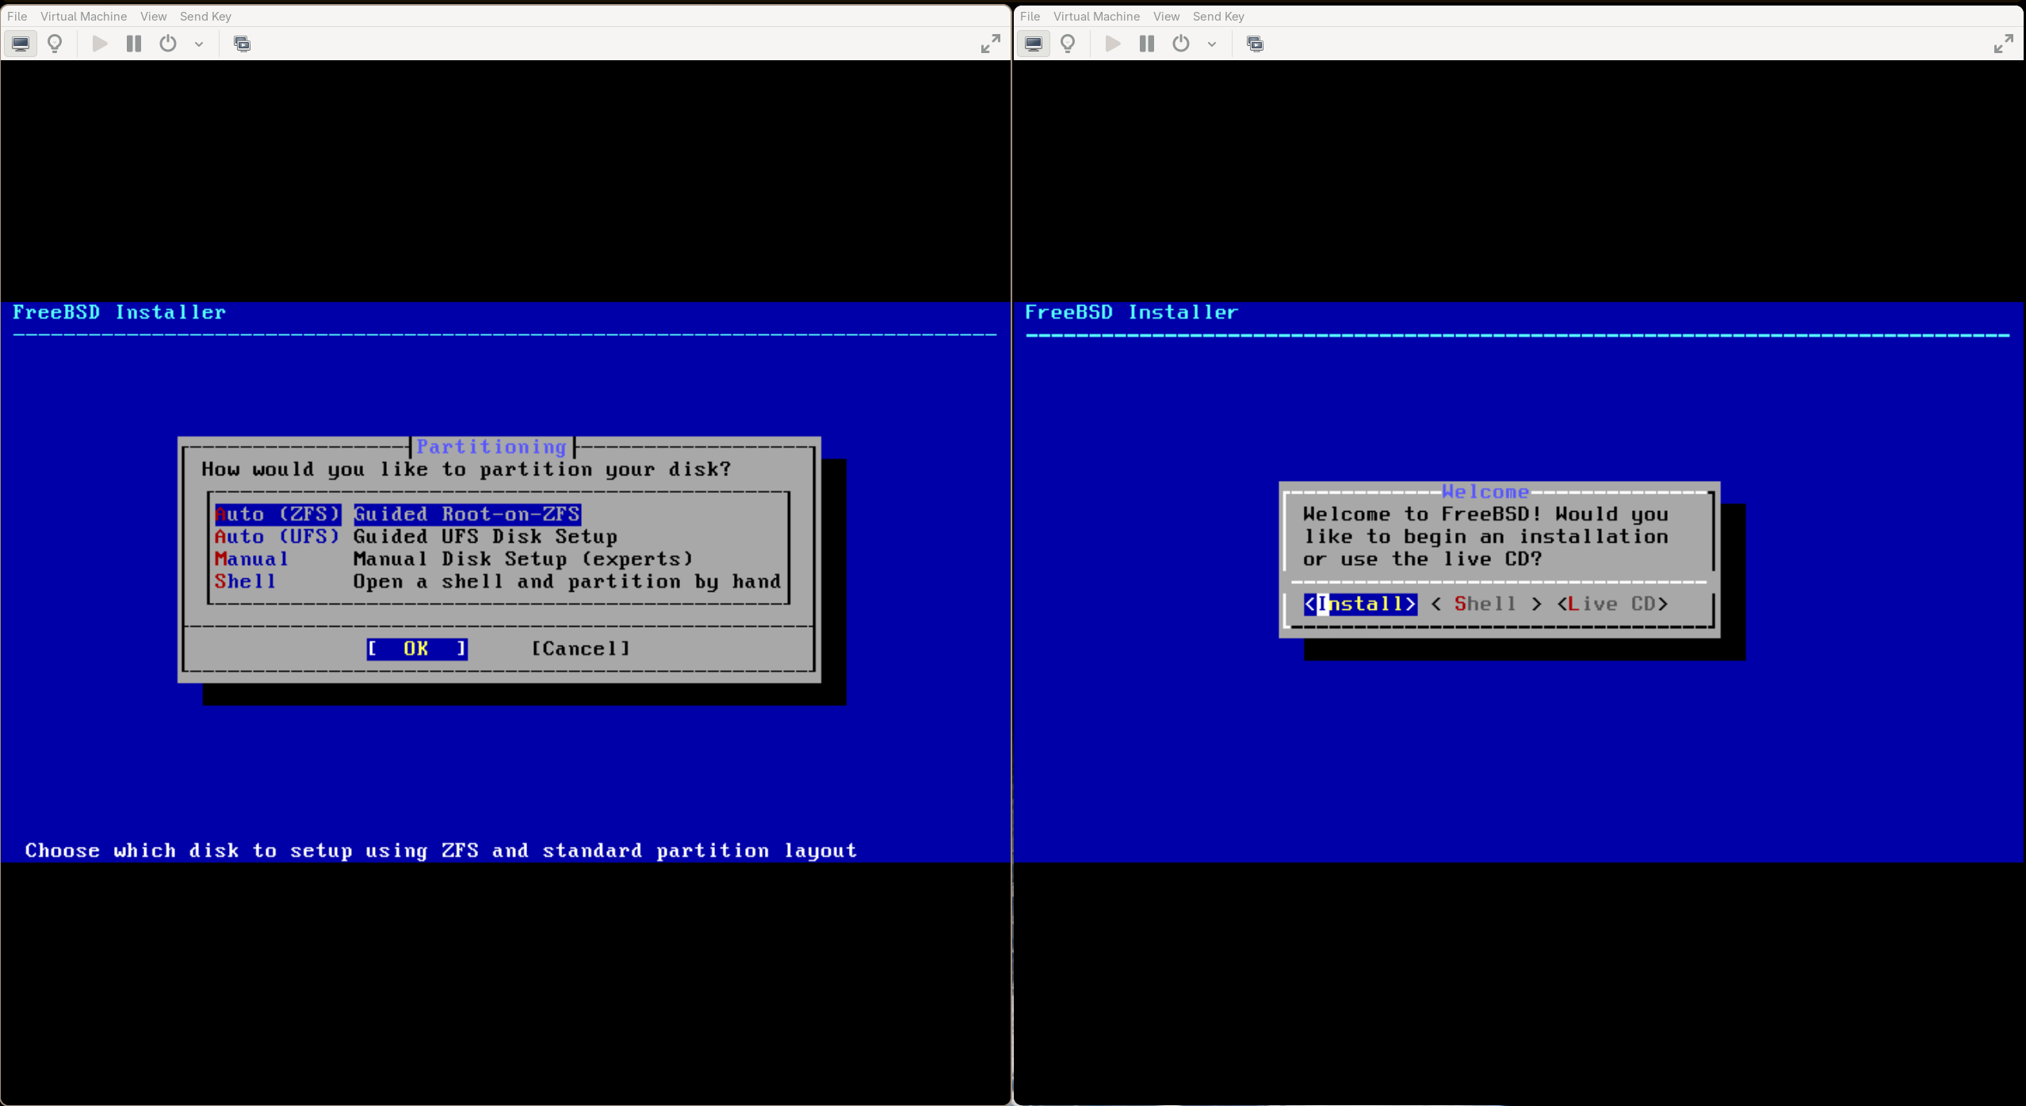
Task: Shut down the left virtual machine
Action: [168, 44]
